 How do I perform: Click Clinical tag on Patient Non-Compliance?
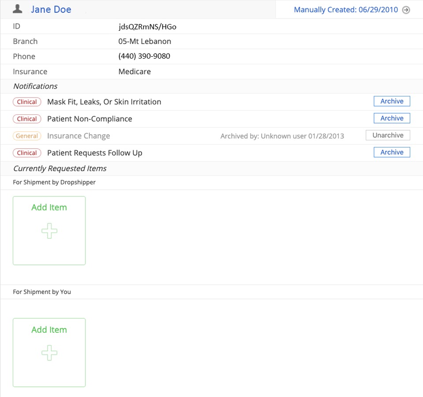[27, 119]
